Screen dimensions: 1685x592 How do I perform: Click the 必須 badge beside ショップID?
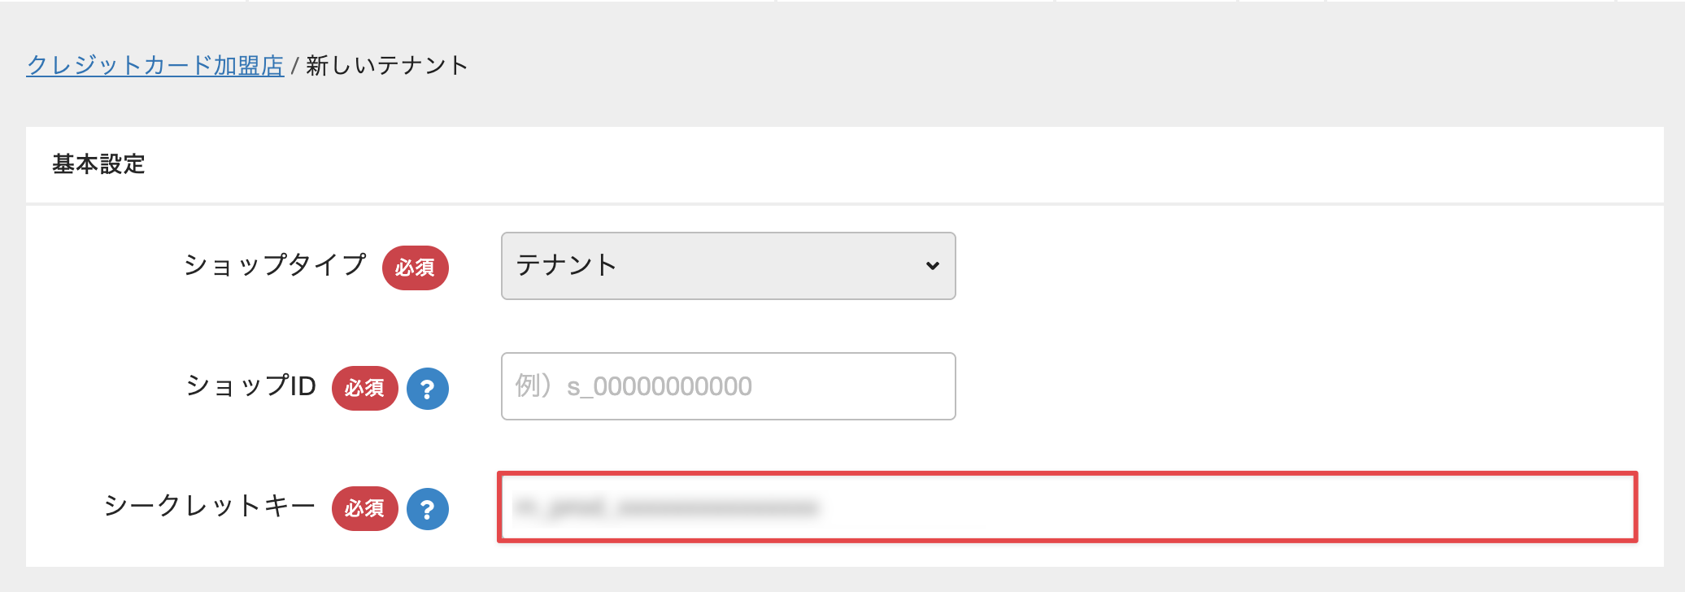coord(364,388)
